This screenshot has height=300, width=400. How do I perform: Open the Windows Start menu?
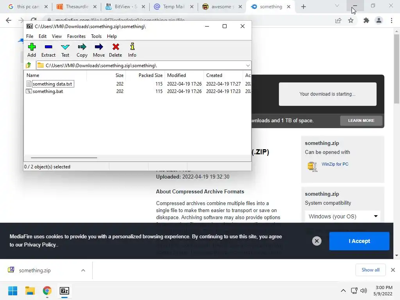coord(13,291)
